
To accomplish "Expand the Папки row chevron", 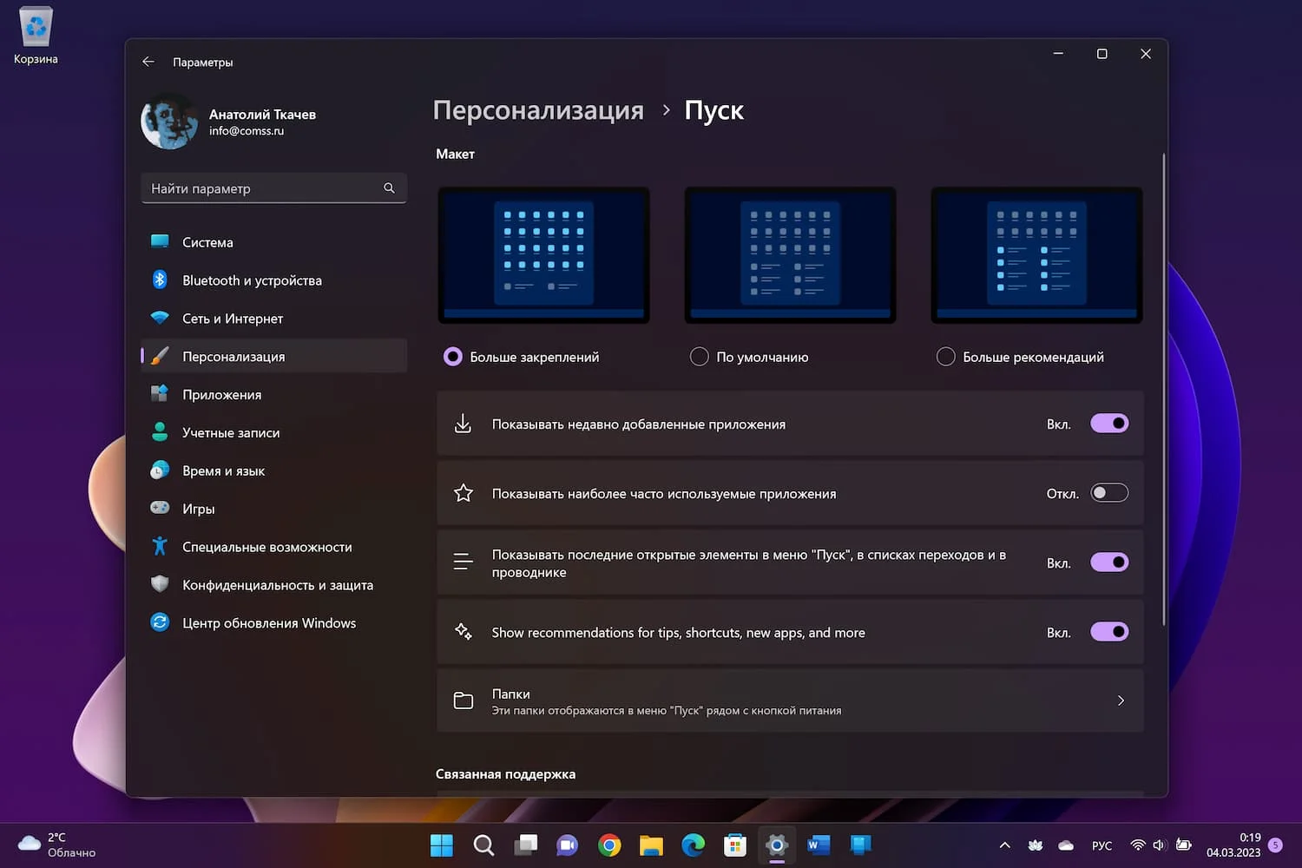I will [x=1121, y=700].
